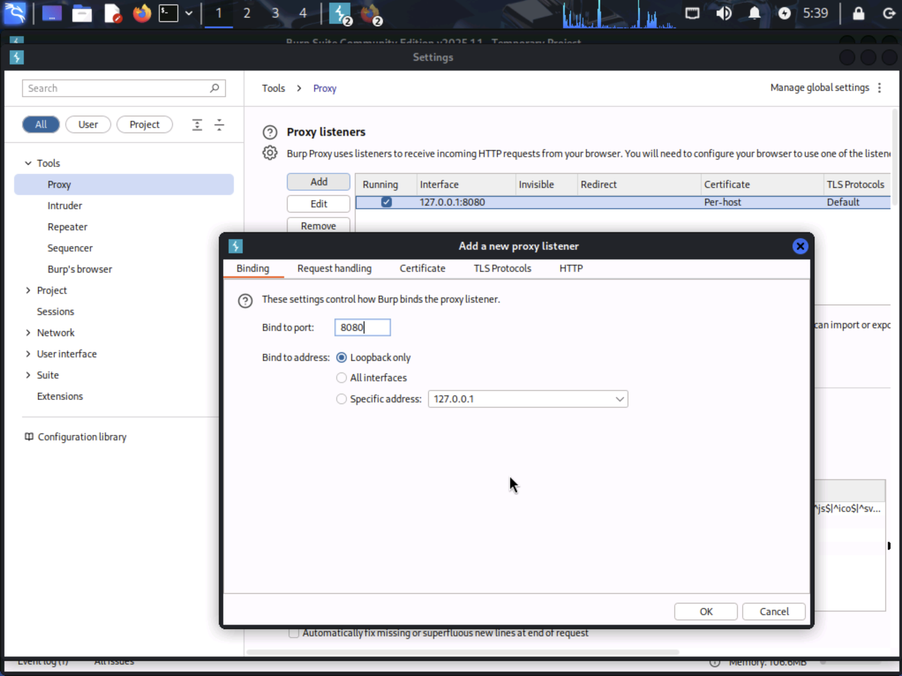The image size is (902, 676).
Task: Launch Firefox from the top panel
Action: point(142,13)
